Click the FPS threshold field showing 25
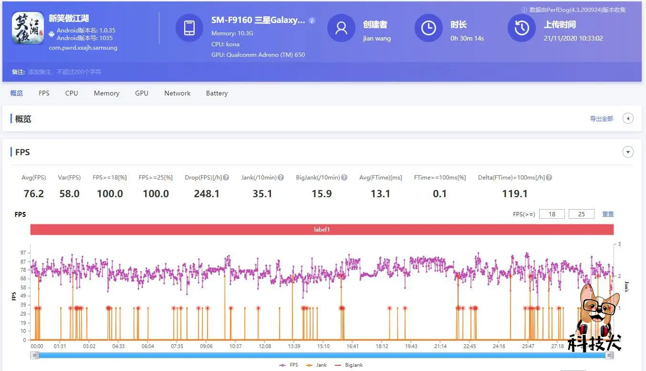This screenshot has width=646, height=371. coord(582,214)
